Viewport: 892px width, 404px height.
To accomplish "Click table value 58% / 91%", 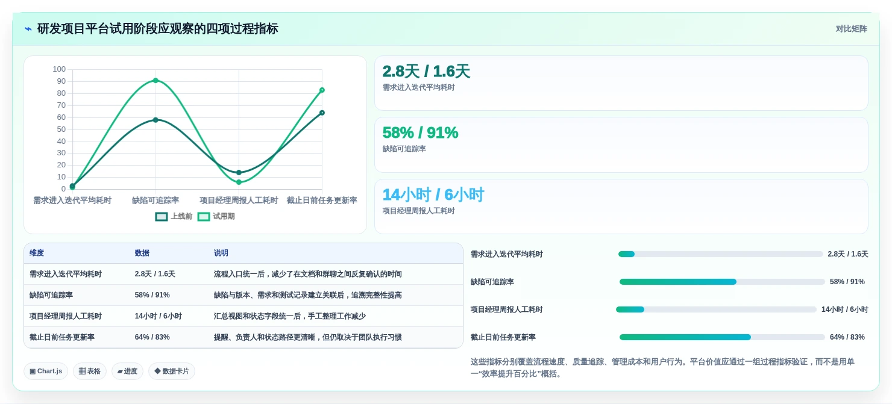I will pos(152,295).
